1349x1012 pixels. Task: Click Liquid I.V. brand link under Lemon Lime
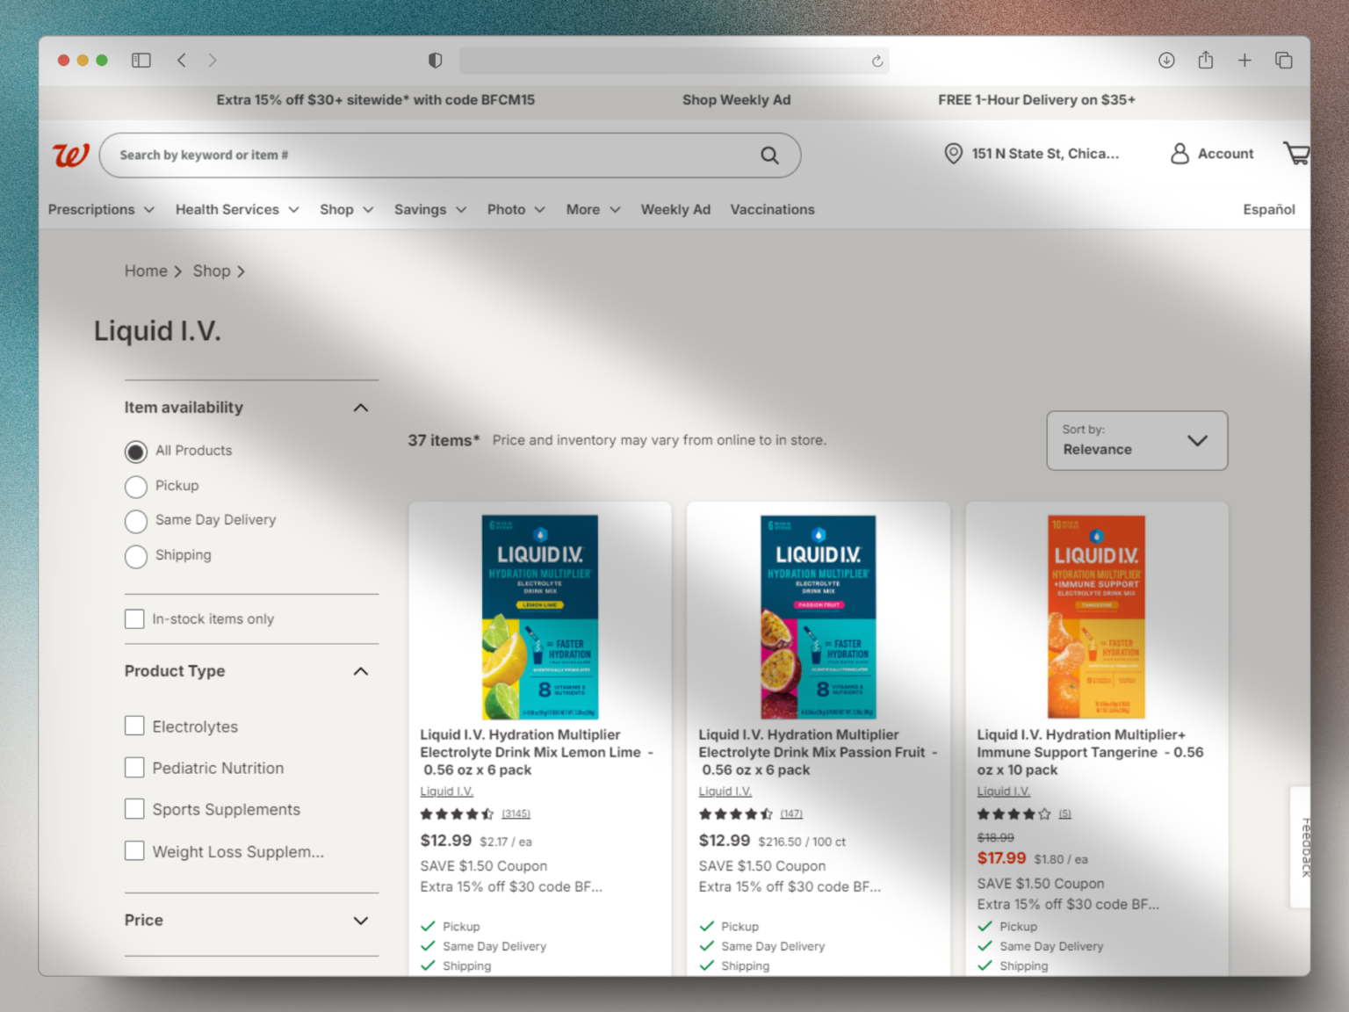(x=446, y=792)
